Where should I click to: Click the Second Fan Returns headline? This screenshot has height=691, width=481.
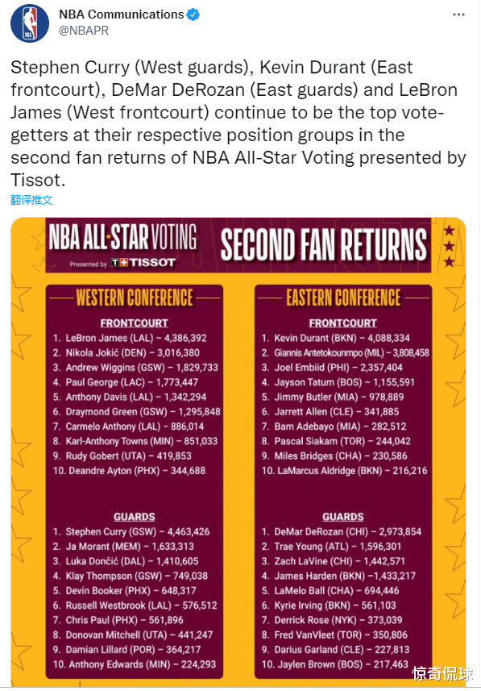click(x=324, y=244)
